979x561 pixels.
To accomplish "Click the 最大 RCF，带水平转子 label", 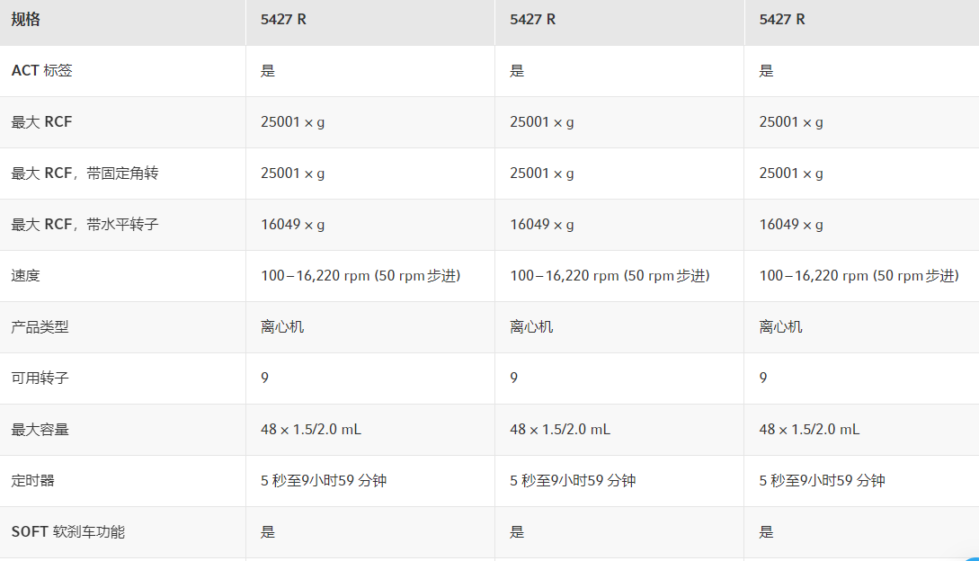I will pyautogui.click(x=85, y=225).
